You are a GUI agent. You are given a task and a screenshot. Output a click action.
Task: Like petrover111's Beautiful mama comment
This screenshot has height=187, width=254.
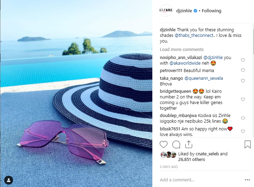(243, 70)
